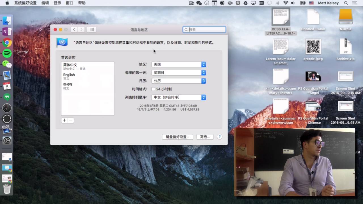Open the 地区 dropdown showing 美国
This screenshot has height=204, width=363.
[179, 64]
